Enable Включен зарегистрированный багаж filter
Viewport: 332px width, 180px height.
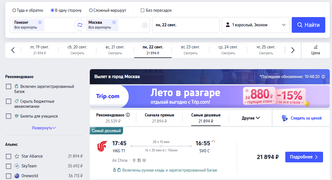8,87
